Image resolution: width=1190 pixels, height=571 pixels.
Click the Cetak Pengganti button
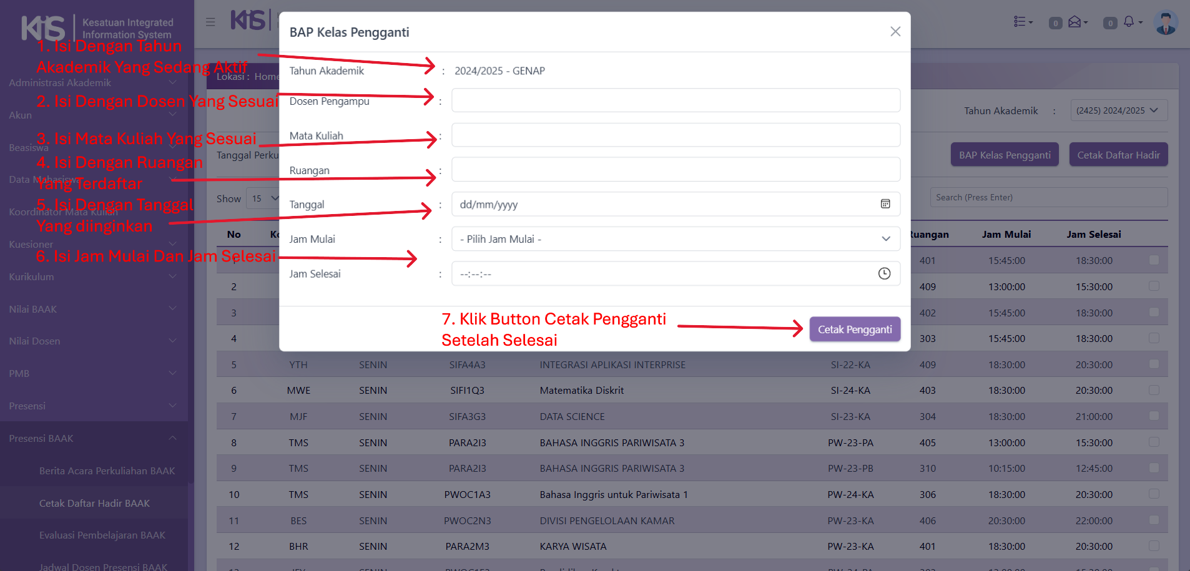tap(855, 329)
